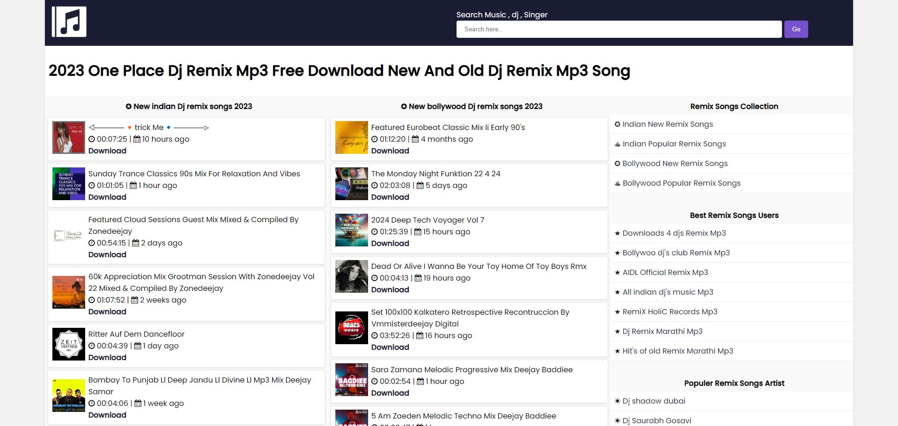The width and height of the screenshot is (898, 426).
Task: Click the icon beside Bollywood New Remix Songs
Action: coord(617,164)
